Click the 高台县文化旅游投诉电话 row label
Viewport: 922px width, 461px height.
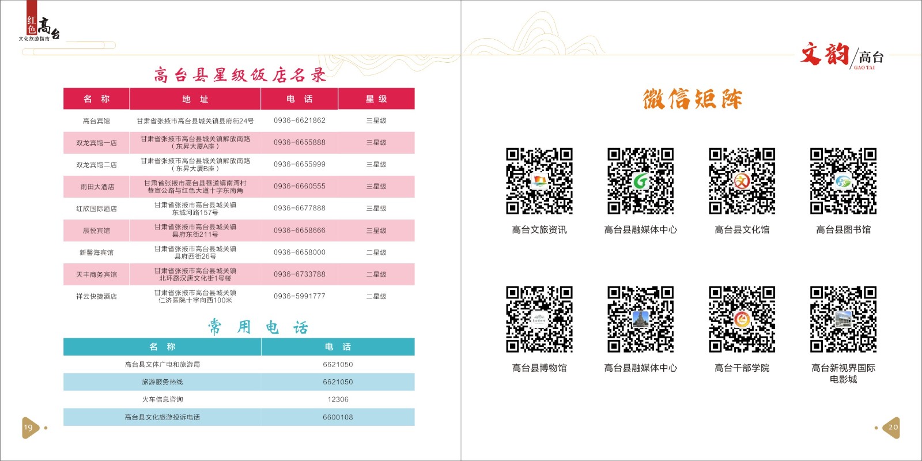pyautogui.click(x=163, y=417)
